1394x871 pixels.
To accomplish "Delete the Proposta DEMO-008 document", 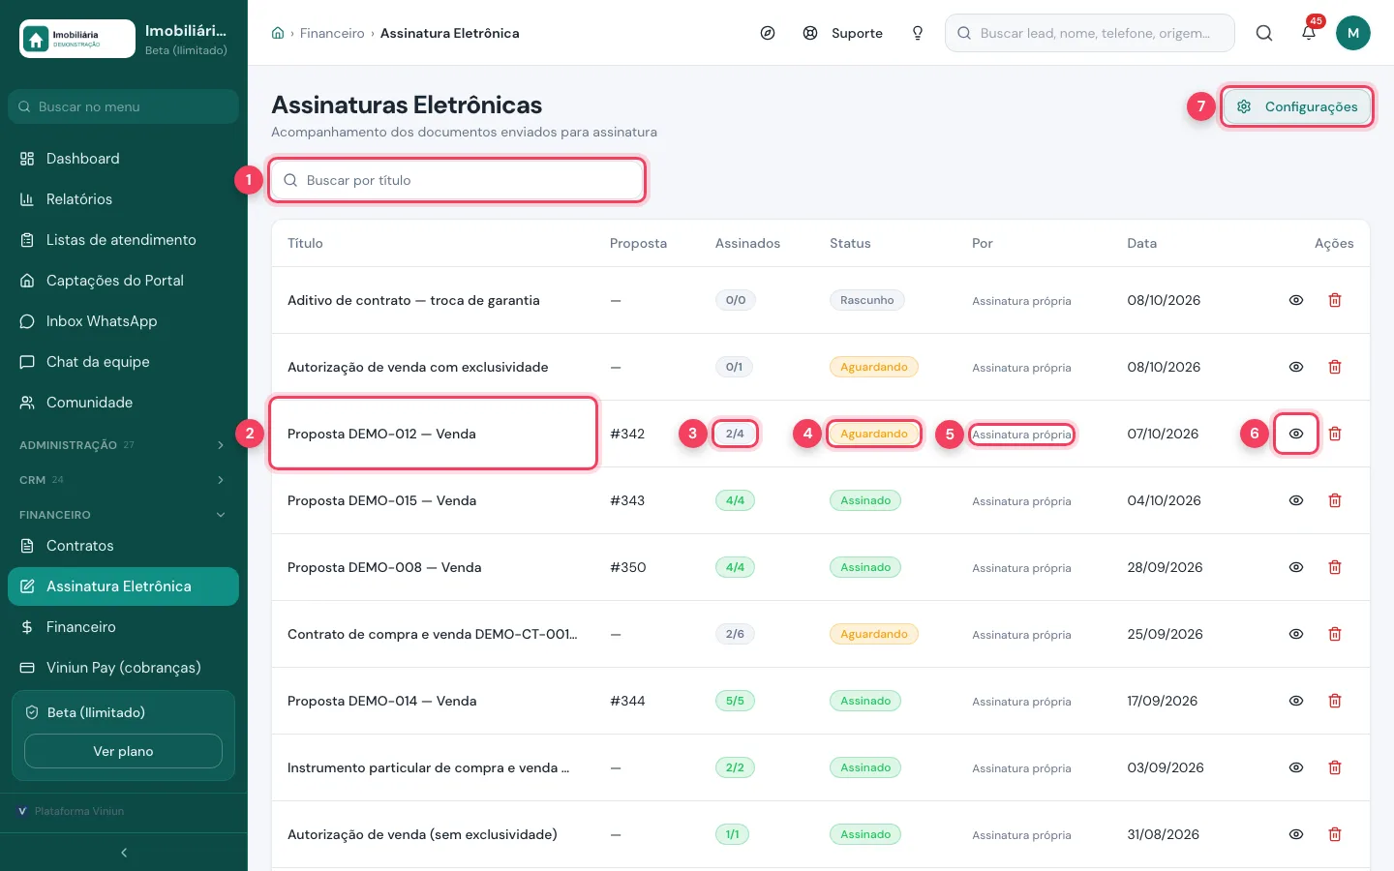I will coord(1335,567).
